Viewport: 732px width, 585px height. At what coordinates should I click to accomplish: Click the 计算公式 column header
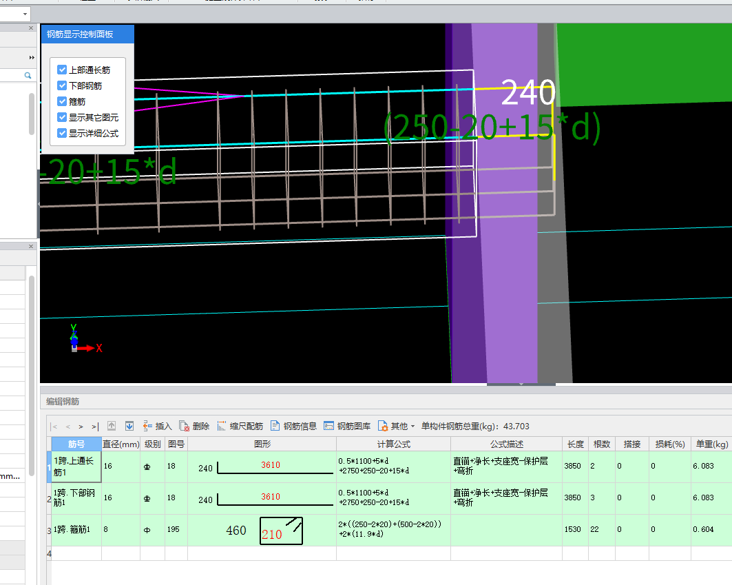point(393,444)
